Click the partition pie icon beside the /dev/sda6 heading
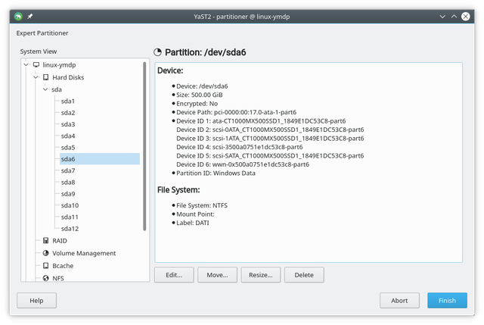484x325 pixels. click(x=158, y=52)
